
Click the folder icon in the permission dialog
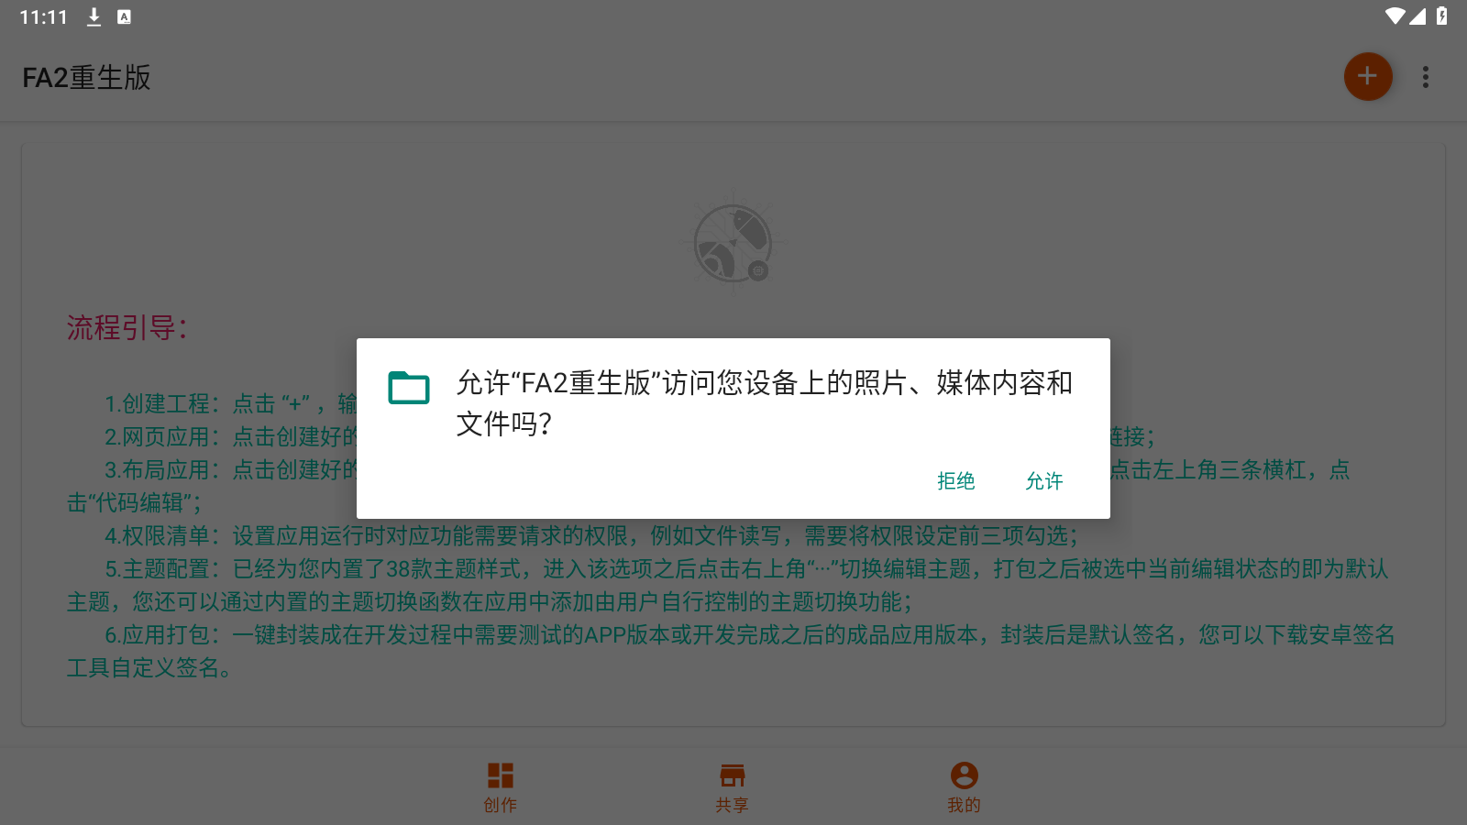click(x=409, y=387)
